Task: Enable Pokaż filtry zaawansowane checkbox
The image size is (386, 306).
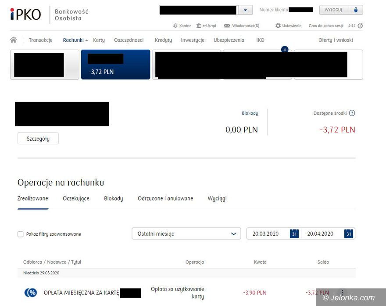Action: point(21,234)
